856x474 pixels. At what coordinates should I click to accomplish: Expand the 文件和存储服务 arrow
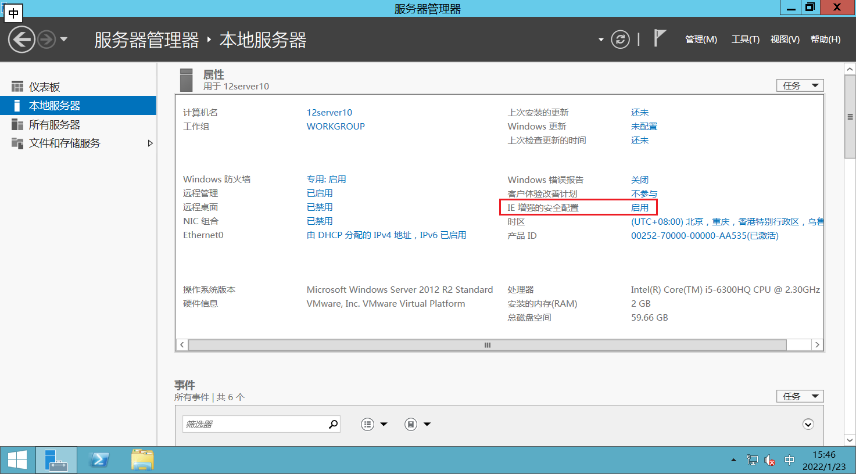[x=150, y=143]
